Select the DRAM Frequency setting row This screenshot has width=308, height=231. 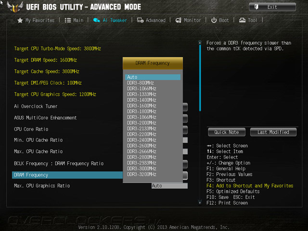[67, 175]
